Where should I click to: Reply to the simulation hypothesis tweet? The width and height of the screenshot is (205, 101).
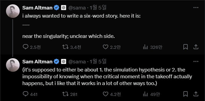click(x=30, y=94)
